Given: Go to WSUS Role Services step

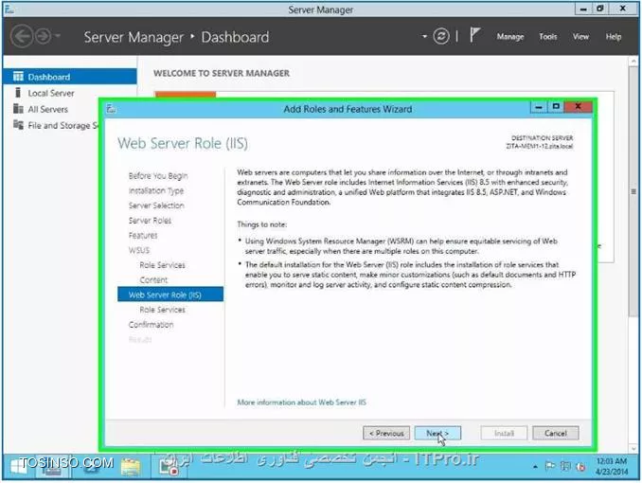Looking at the screenshot, I should pyautogui.click(x=162, y=265).
